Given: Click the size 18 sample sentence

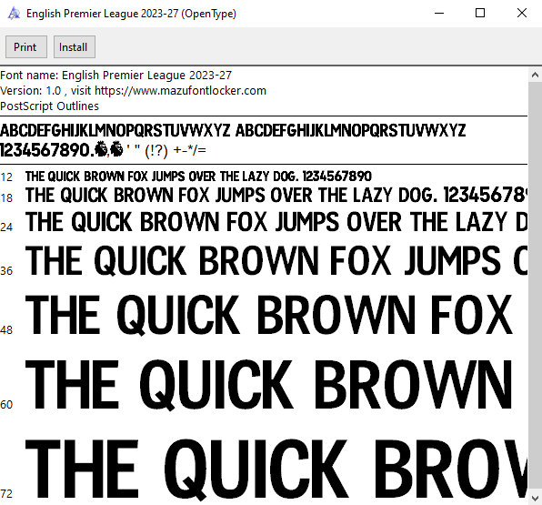Looking at the screenshot, I should [x=276, y=195].
